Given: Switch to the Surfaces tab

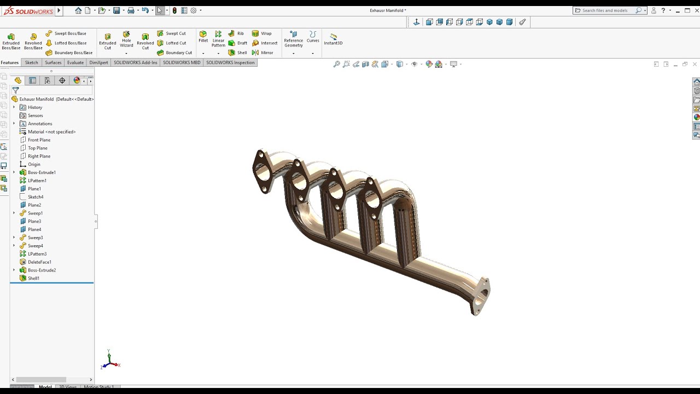Looking at the screenshot, I should point(53,62).
